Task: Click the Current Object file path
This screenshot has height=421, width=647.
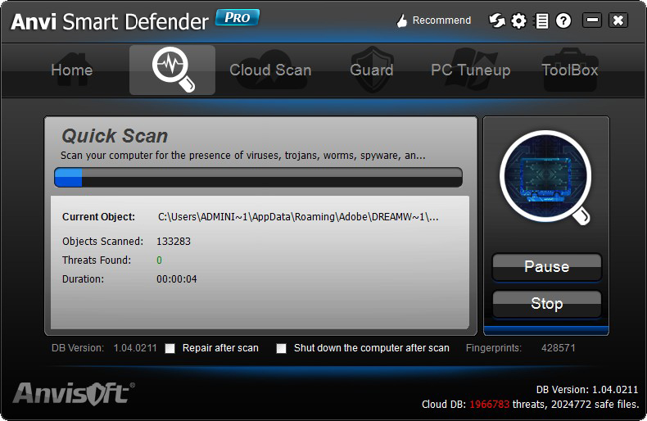Action: click(x=298, y=217)
